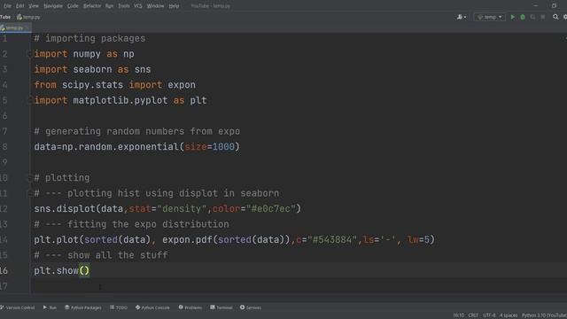
Task: Open the VCS menu
Action: [138, 6]
